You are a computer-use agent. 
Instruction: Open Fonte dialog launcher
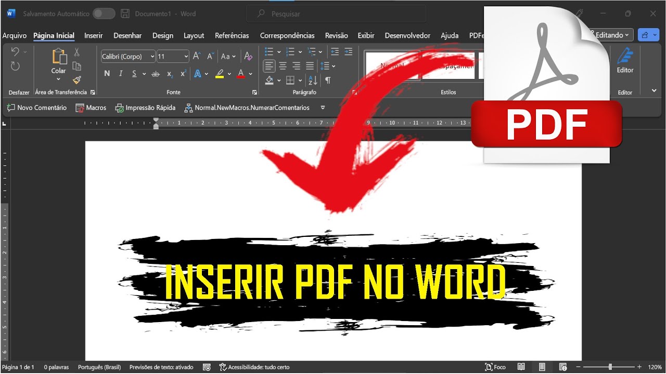(254, 92)
